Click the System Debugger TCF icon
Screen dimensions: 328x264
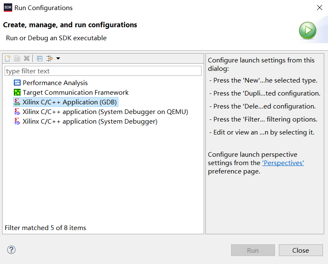pos(17,121)
